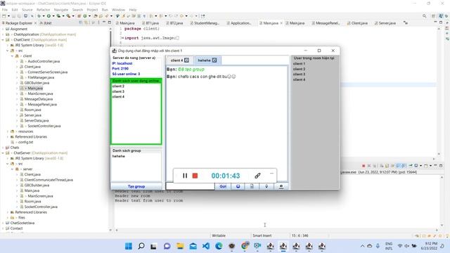The width and height of the screenshot is (450, 253).
Task: Expand the resources folder under ChatClient
Action: click(8, 131)
